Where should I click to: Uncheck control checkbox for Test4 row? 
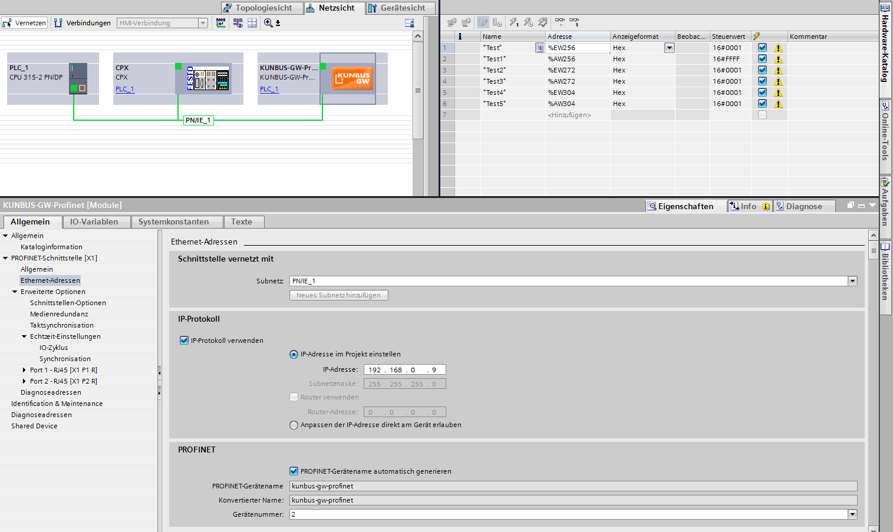click(762, 92)
